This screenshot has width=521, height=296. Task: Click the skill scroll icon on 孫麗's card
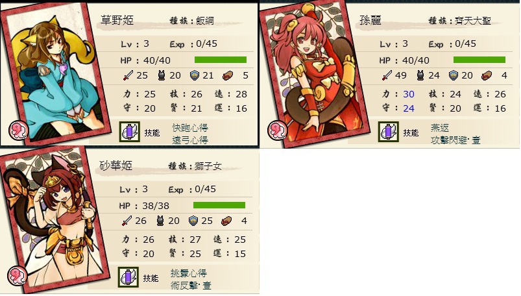pyautogui.click(x=388, y=132)
